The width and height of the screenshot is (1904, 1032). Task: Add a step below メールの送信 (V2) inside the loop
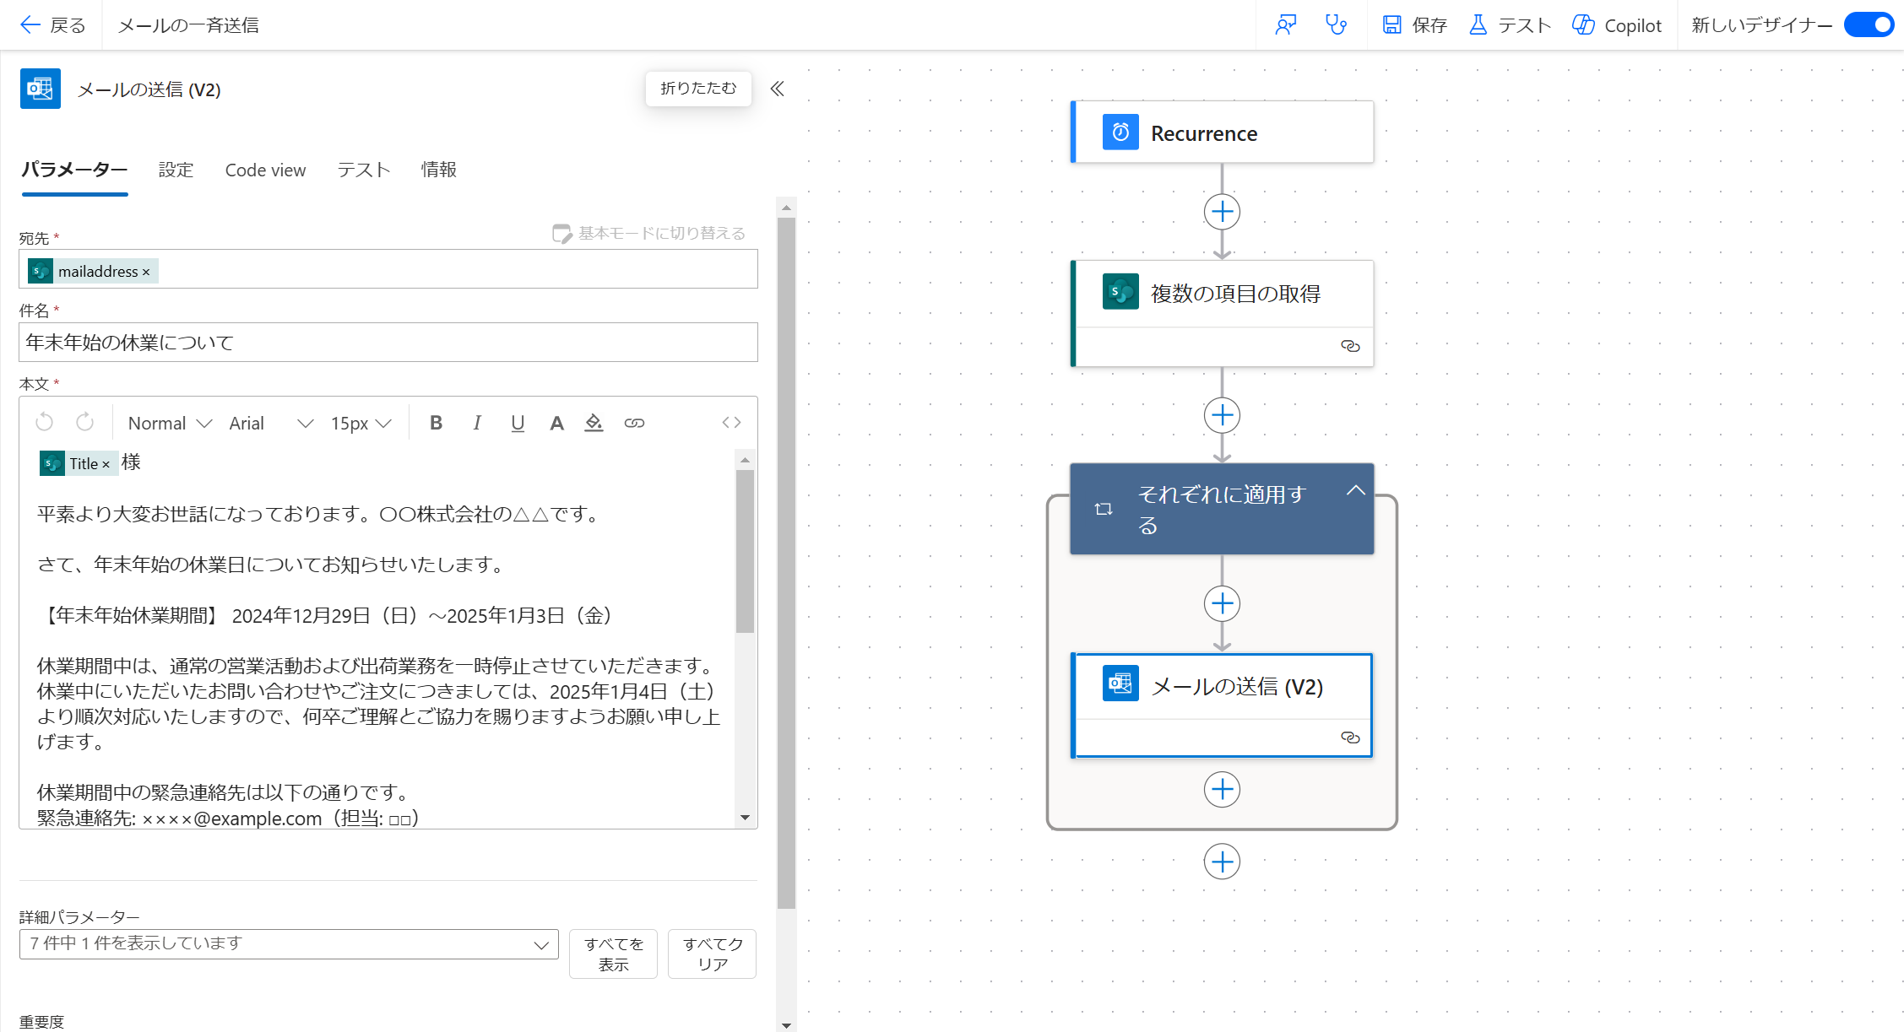click(x=1222, y=790)
